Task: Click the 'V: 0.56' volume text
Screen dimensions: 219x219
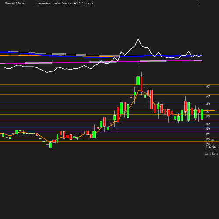Action: 211,147
